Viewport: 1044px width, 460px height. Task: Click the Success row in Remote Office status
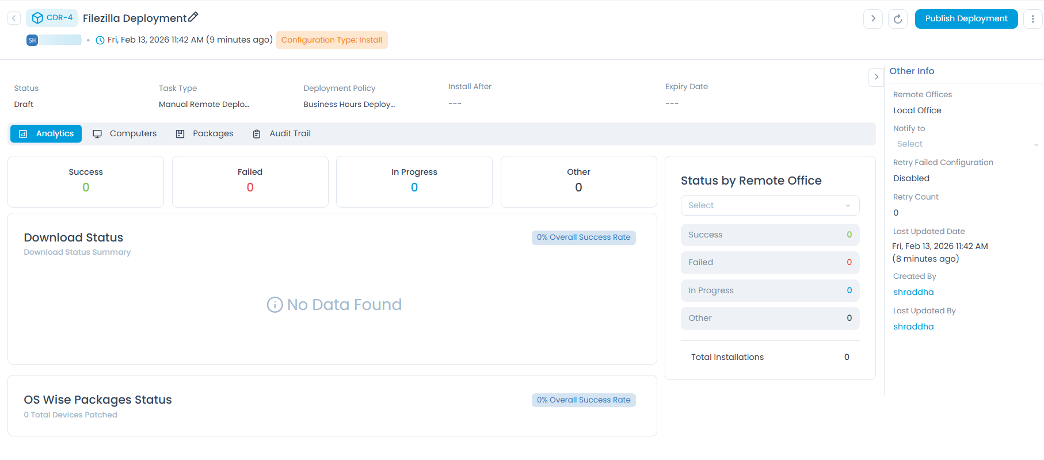770,235
